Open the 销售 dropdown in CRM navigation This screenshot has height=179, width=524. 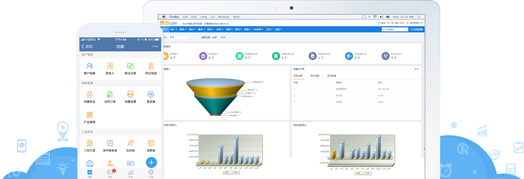pos(183,29)
